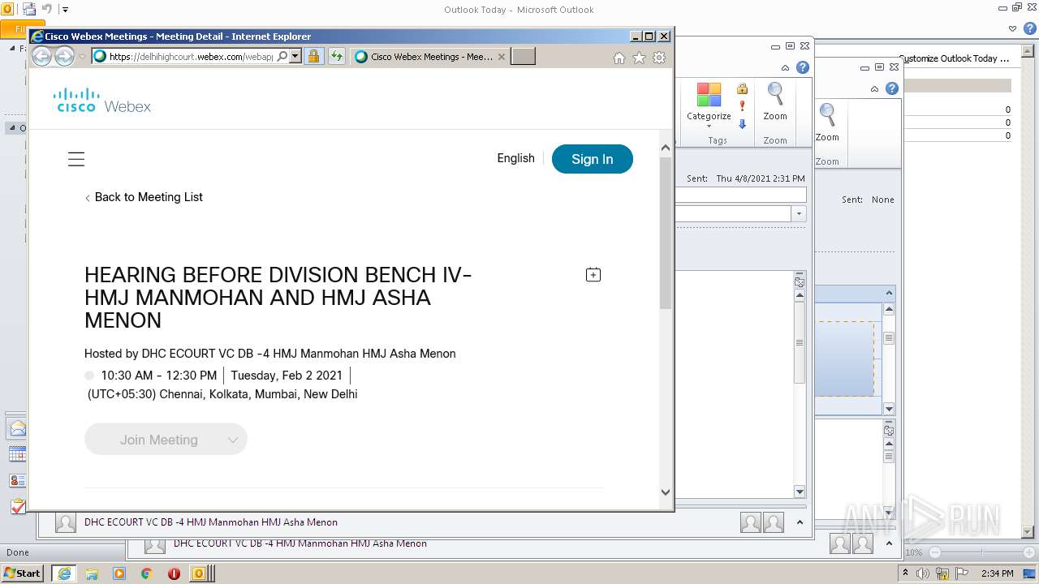This screenshot has width=1039, height=584.
Task: Open the hamburger navigation menu on Webex page
Action: click(76, 159)
